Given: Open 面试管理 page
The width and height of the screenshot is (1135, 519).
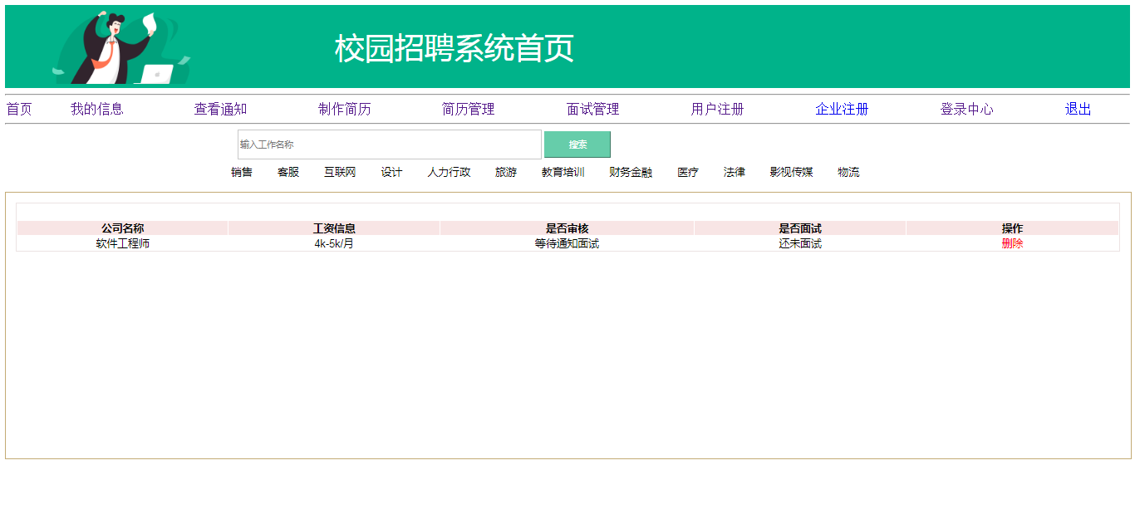Looking at the screenshot, I should pyautogui.click(x=592, y=110).
